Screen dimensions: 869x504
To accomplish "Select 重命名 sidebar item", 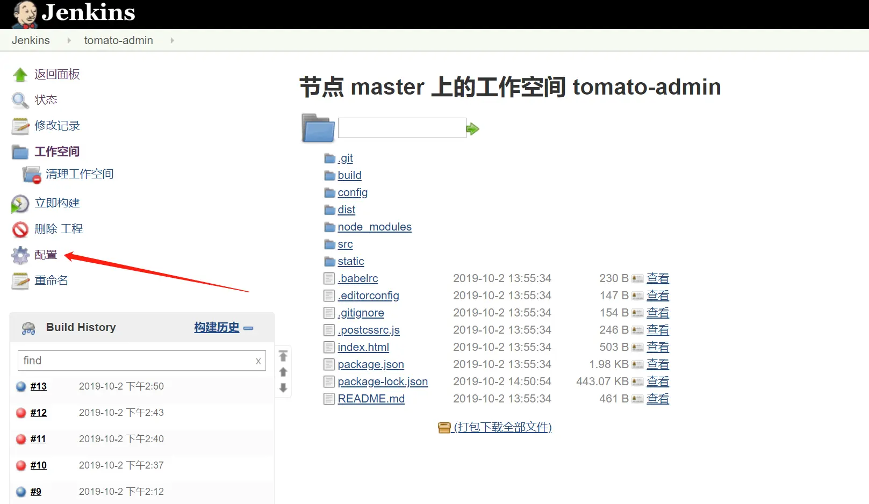I will coord(52,280).
